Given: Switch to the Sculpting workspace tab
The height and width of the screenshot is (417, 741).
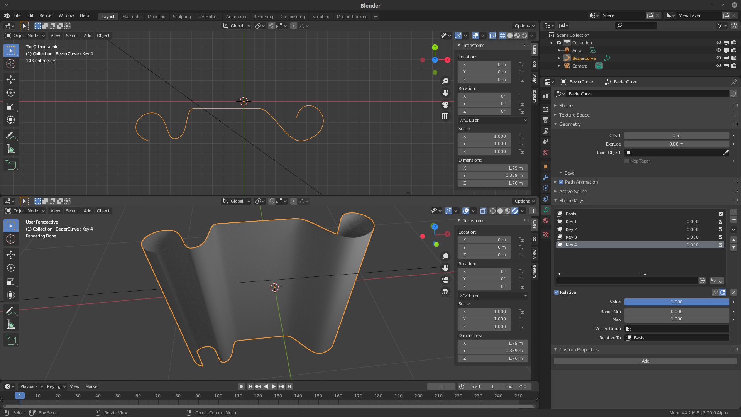Looking at the screenshot, I should click(x=182, y=16).
